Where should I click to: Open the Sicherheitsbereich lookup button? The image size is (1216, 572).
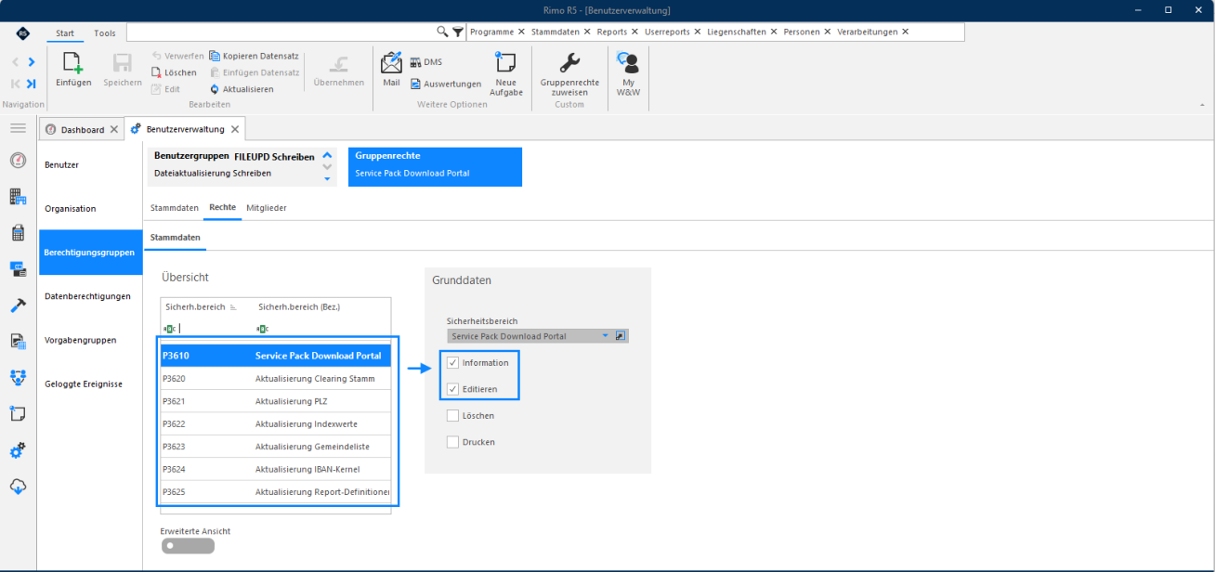622,335
